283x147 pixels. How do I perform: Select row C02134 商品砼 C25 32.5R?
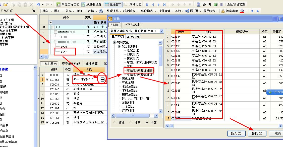click(x=224, y=37)
